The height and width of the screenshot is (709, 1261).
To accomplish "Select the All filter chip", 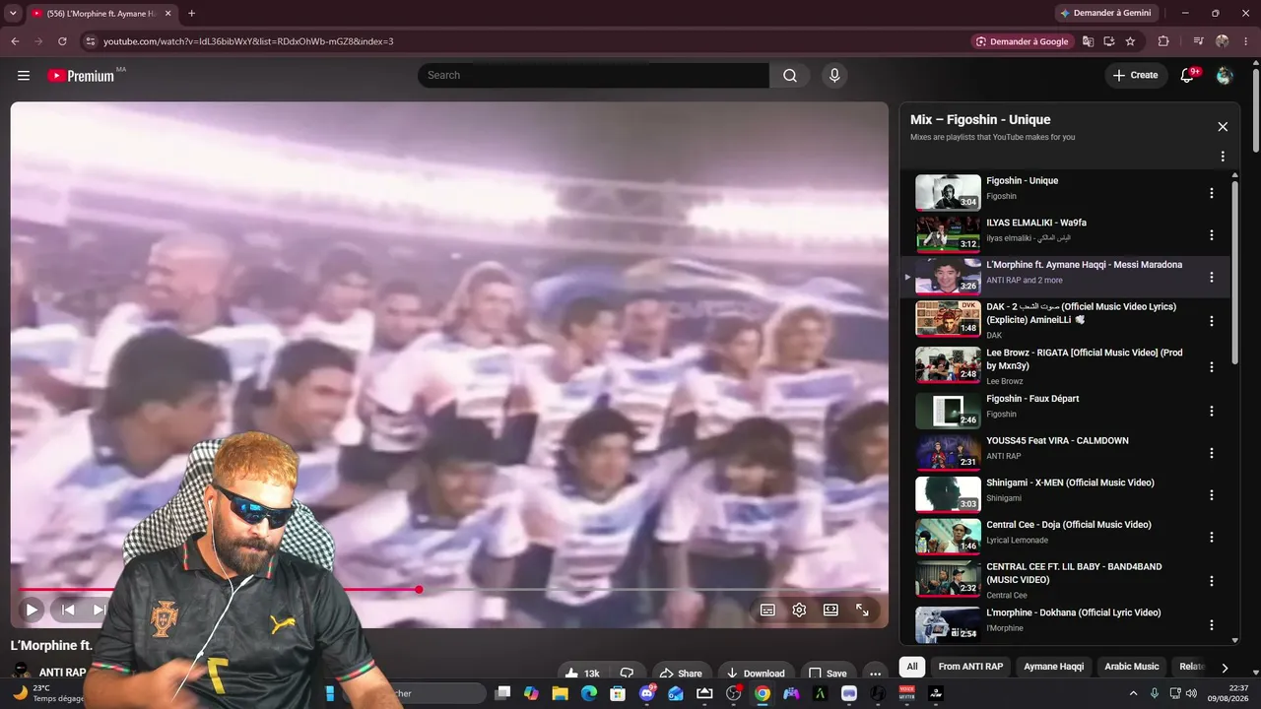I will tap(912, 667).
